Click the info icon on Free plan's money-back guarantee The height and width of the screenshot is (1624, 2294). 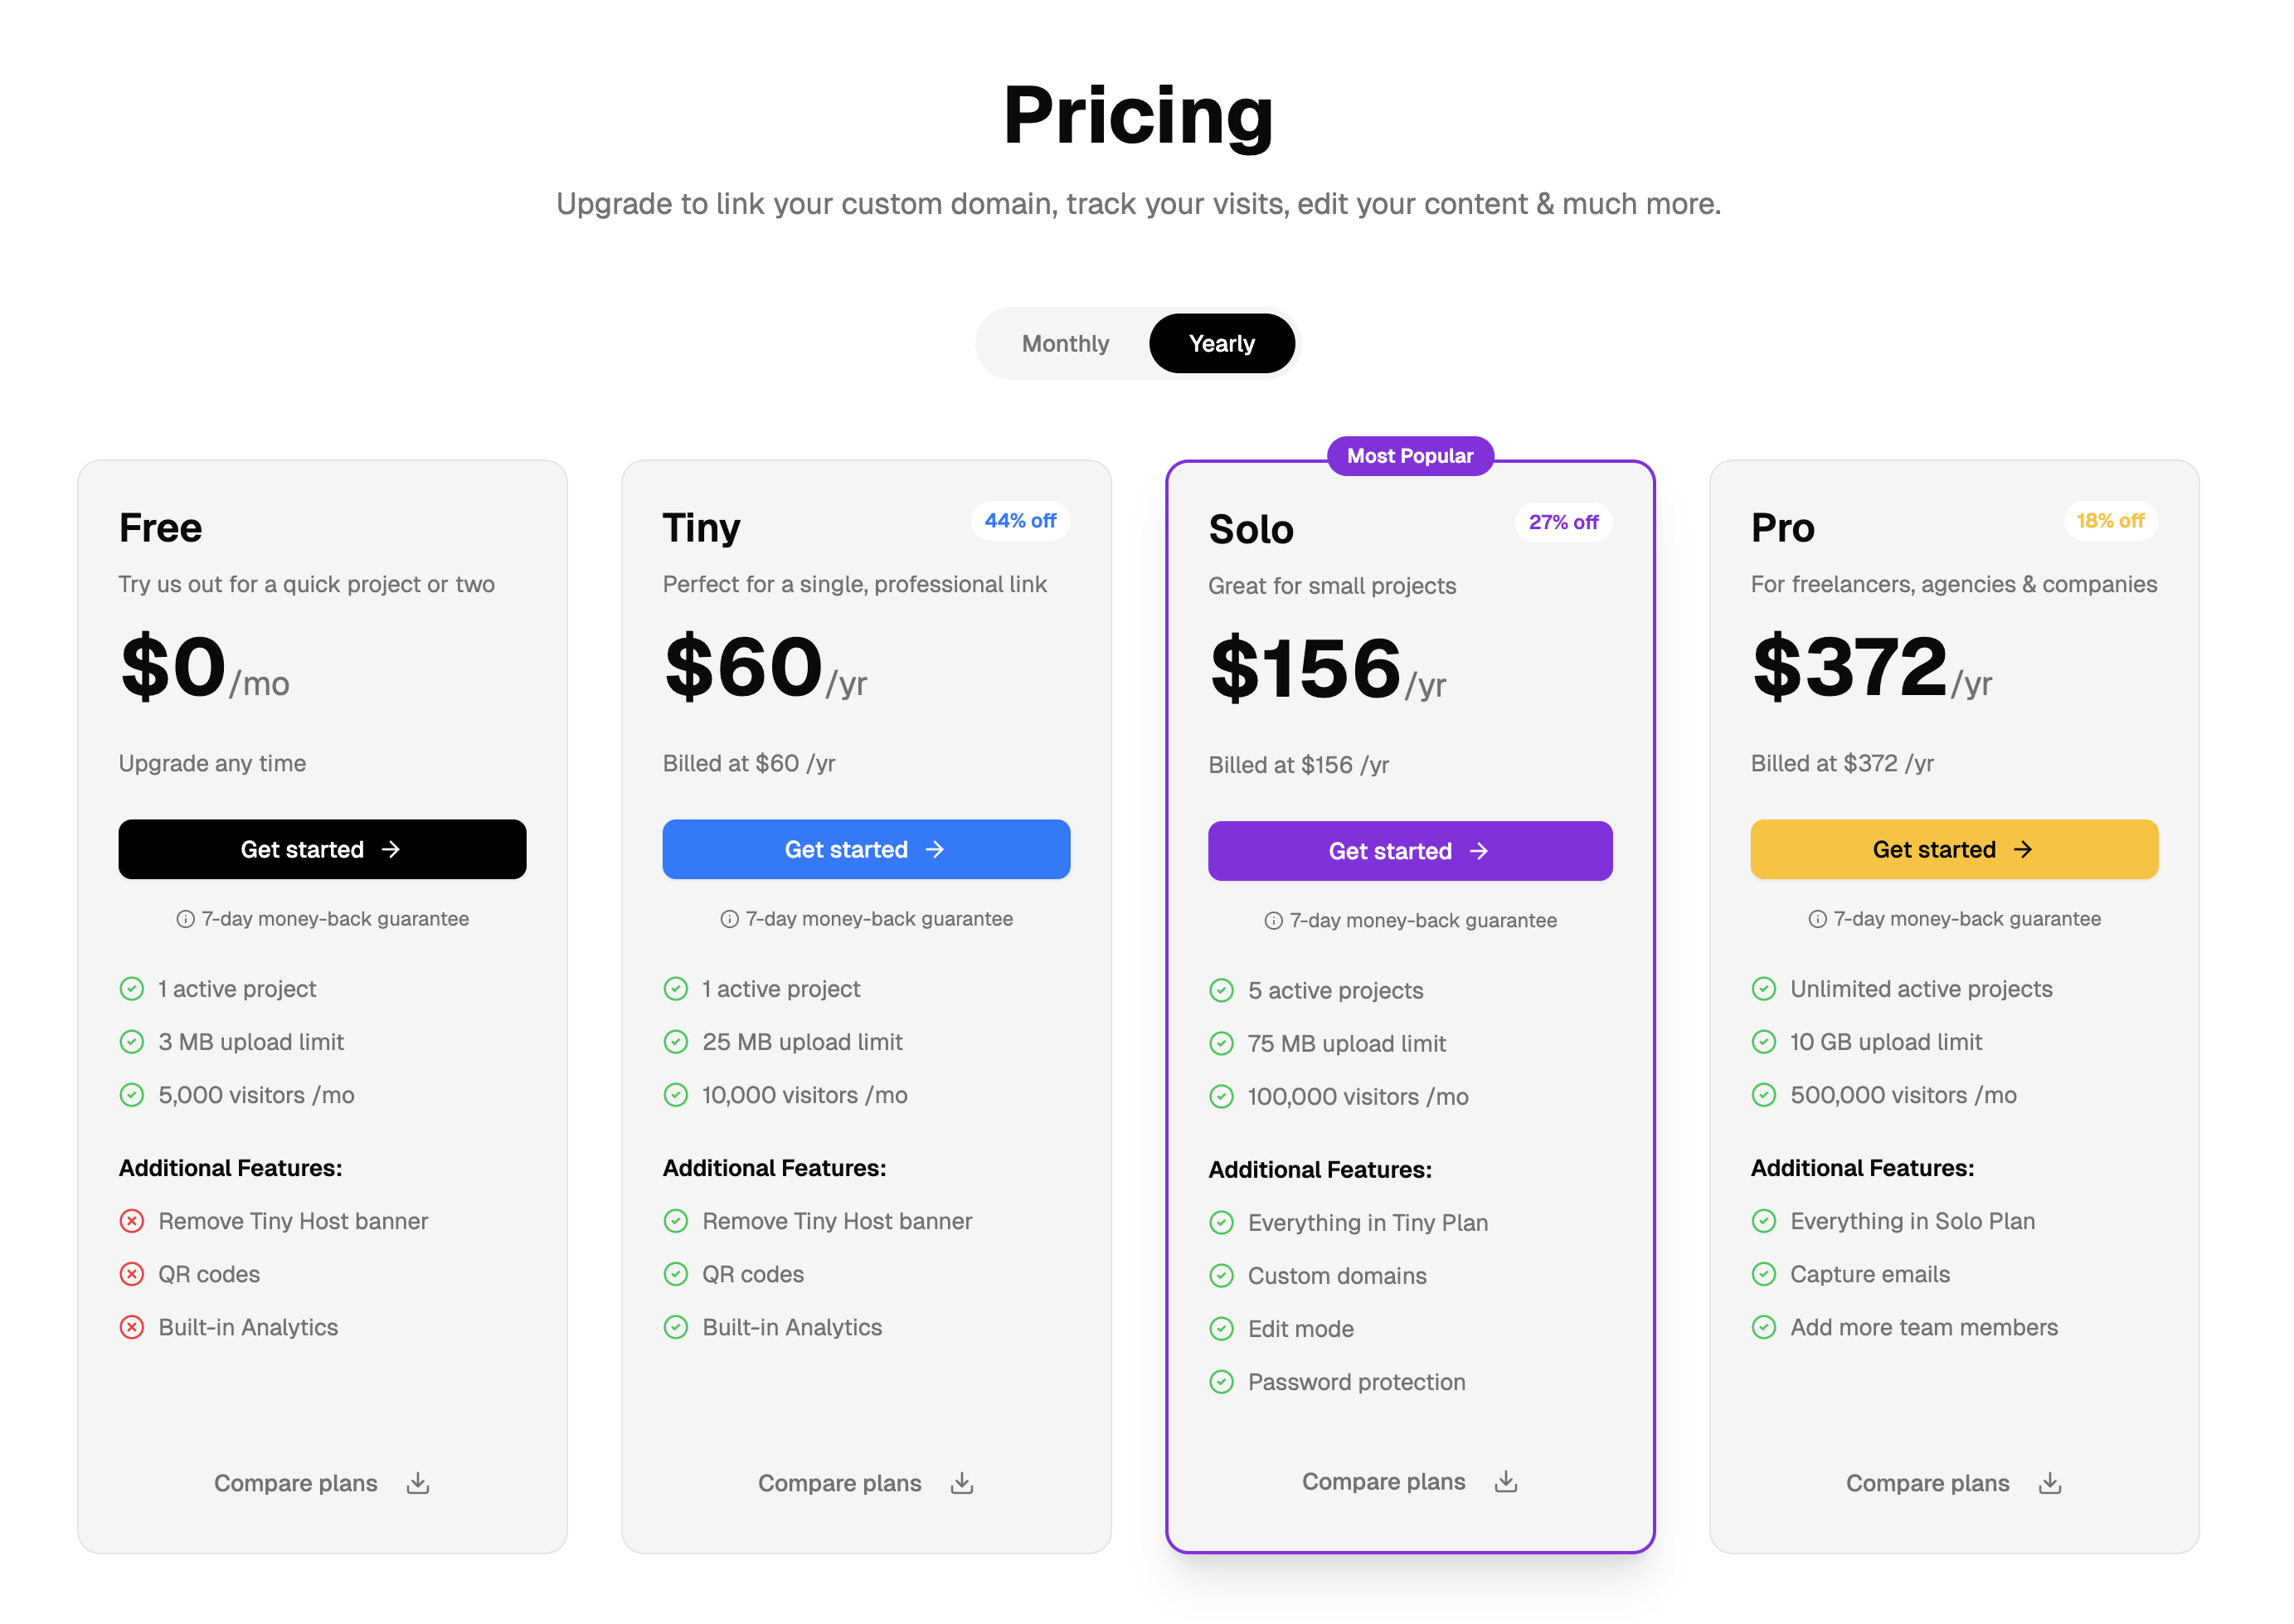point(184,918)
